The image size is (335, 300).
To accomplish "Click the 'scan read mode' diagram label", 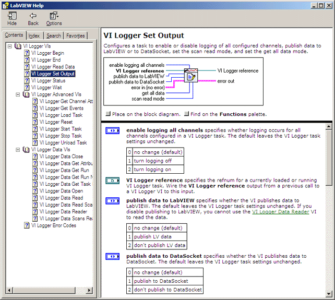I will (148, 99).
